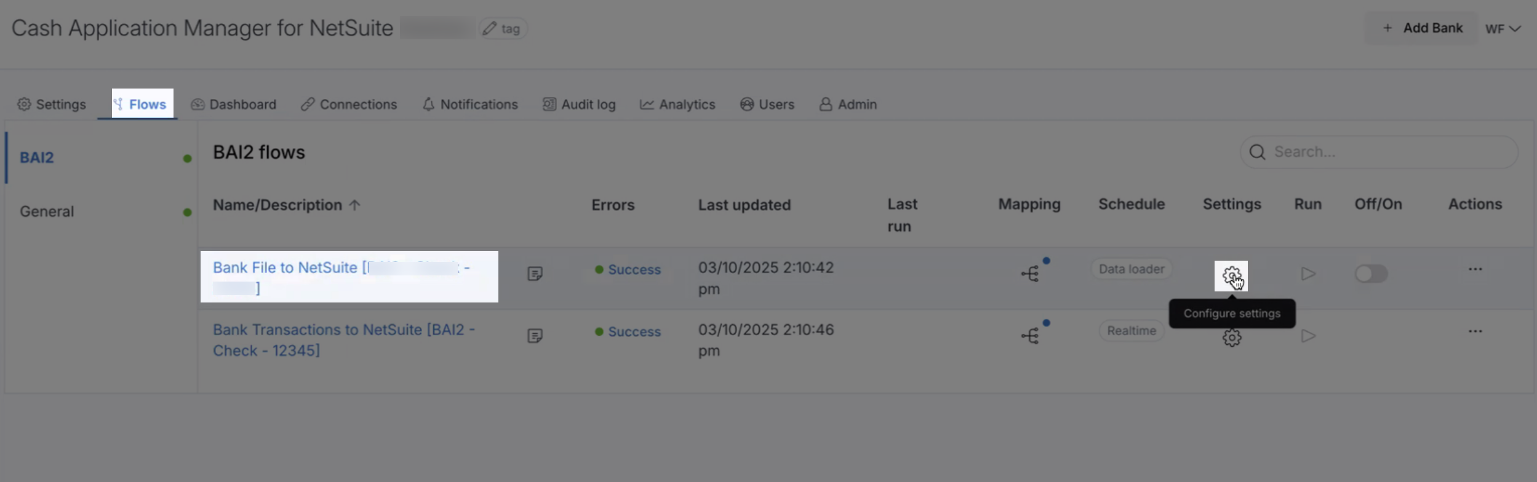The image size is (1537, 482).
Task: Open settings gear for Bank Transactions flow
Action: pos(1232,338)
